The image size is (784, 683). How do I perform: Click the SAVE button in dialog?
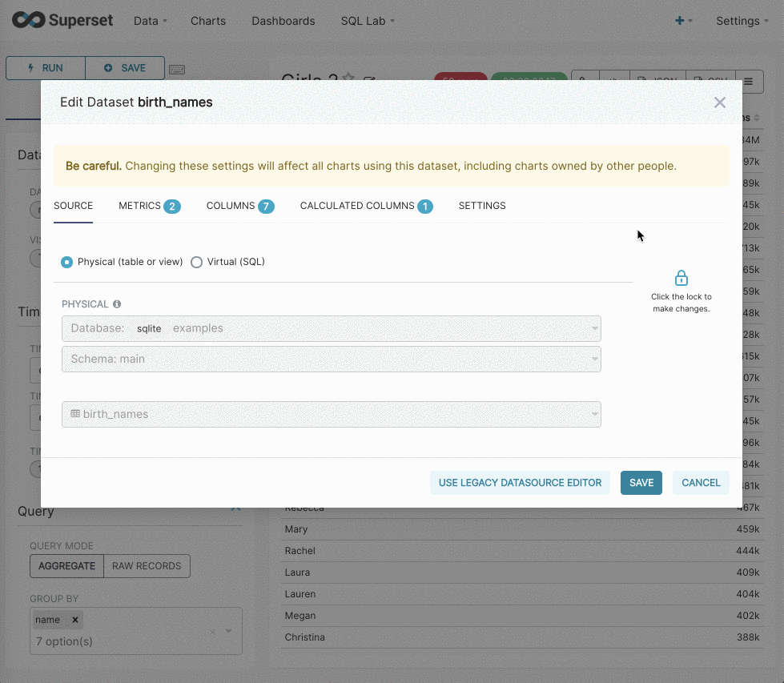click(641, 483)
